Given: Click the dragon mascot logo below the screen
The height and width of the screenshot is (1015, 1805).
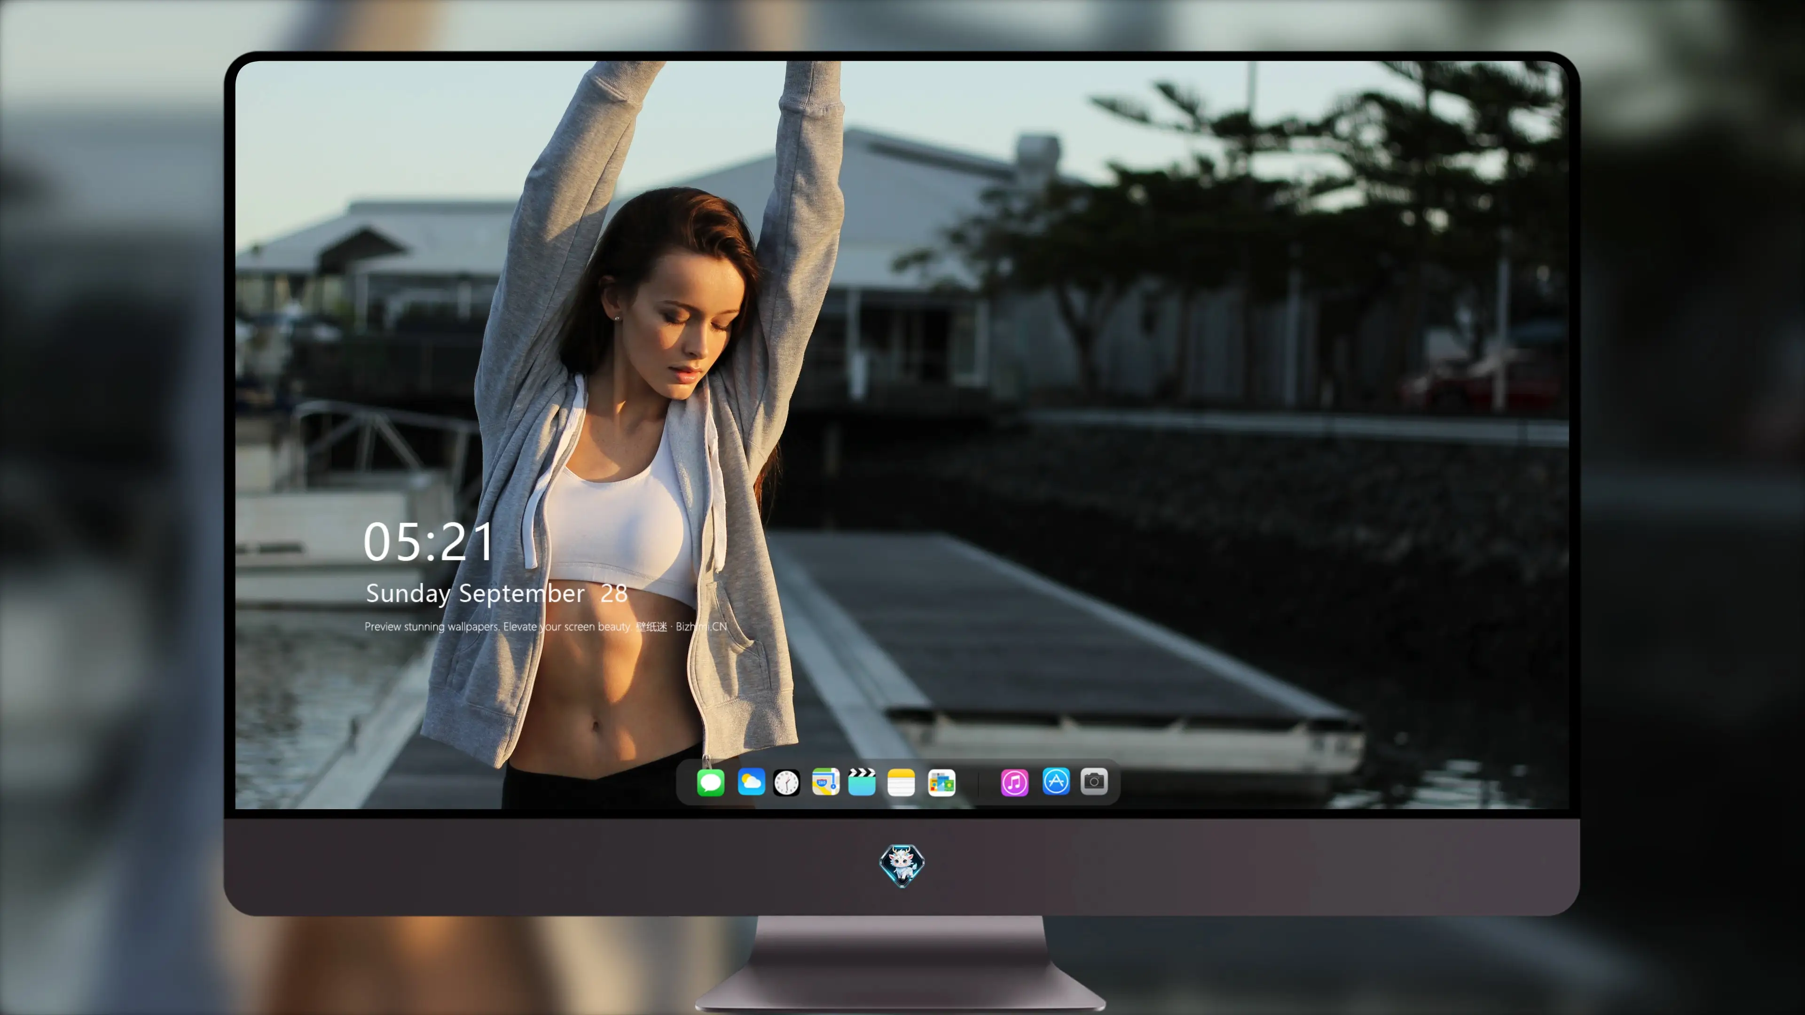Looking at the screenshot, I should 902,866.
